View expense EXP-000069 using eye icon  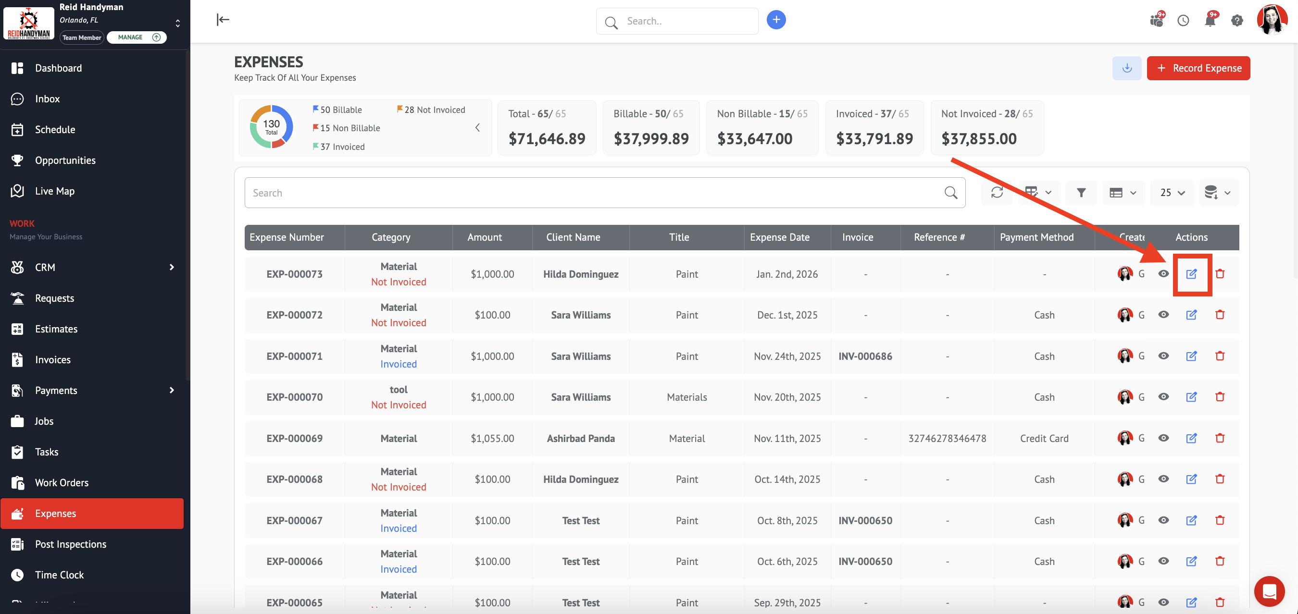(x=1163, y=438)
